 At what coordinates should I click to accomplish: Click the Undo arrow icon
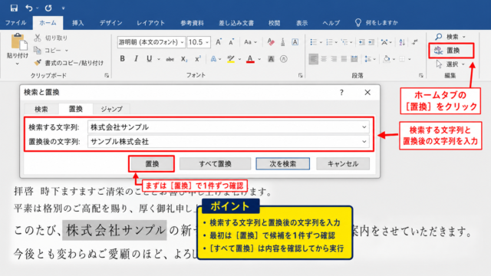29,8
